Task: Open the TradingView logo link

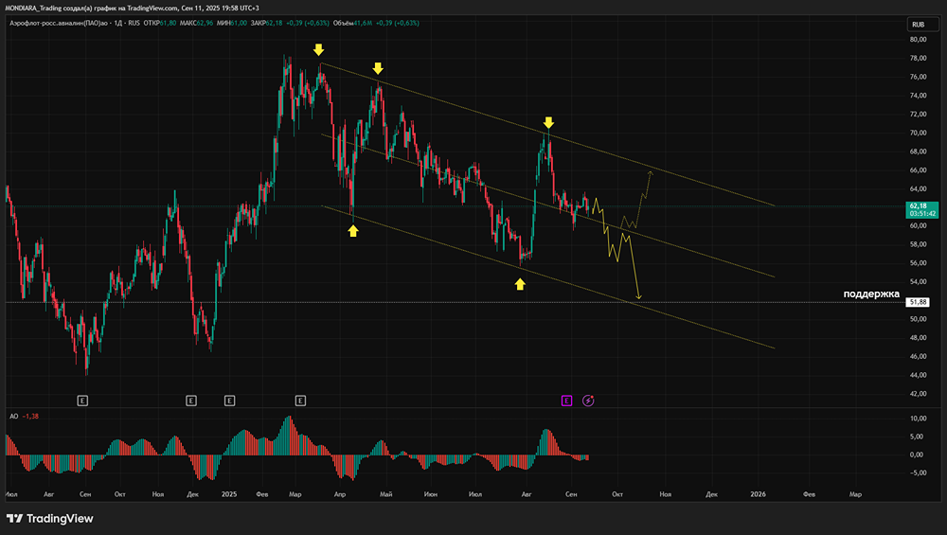Action: [50, 518]
